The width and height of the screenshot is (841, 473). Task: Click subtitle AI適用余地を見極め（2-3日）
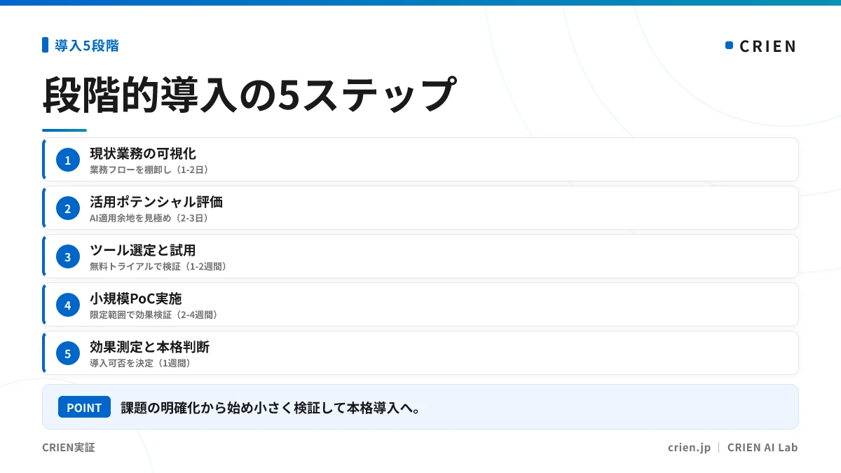click(x=150, y=218)
